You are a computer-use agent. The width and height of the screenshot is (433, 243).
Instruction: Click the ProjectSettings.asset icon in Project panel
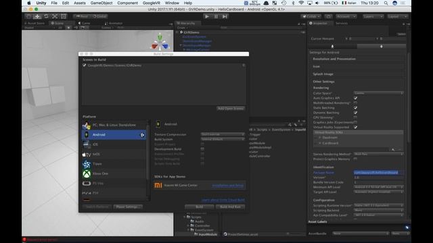tap(225, 234)
